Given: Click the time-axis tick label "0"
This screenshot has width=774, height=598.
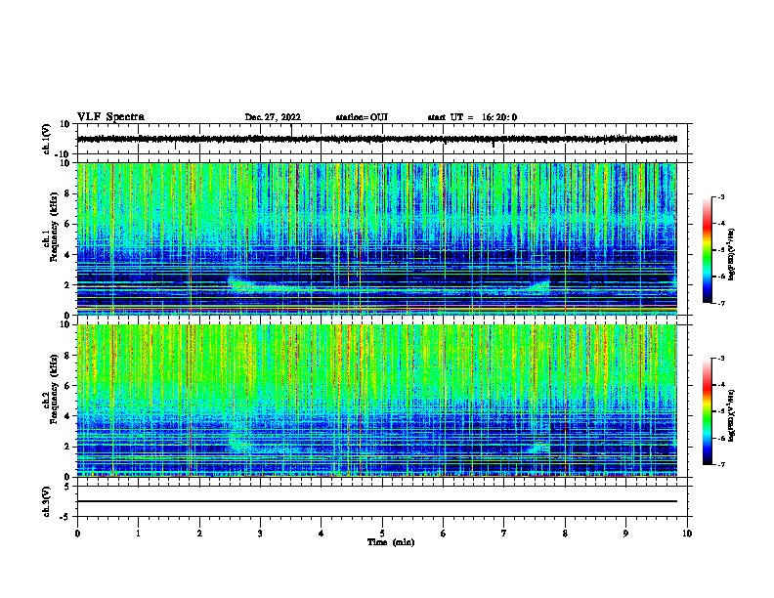Looking at the screenshot, I should pyautogui.click(x=77, y=534).
